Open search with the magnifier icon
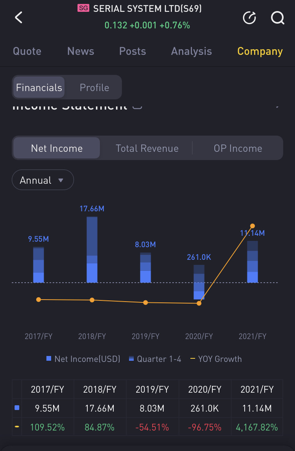Image resolution: width=295 pixels, height=451 pixels. pyautogui.click(x=277, y=18)
